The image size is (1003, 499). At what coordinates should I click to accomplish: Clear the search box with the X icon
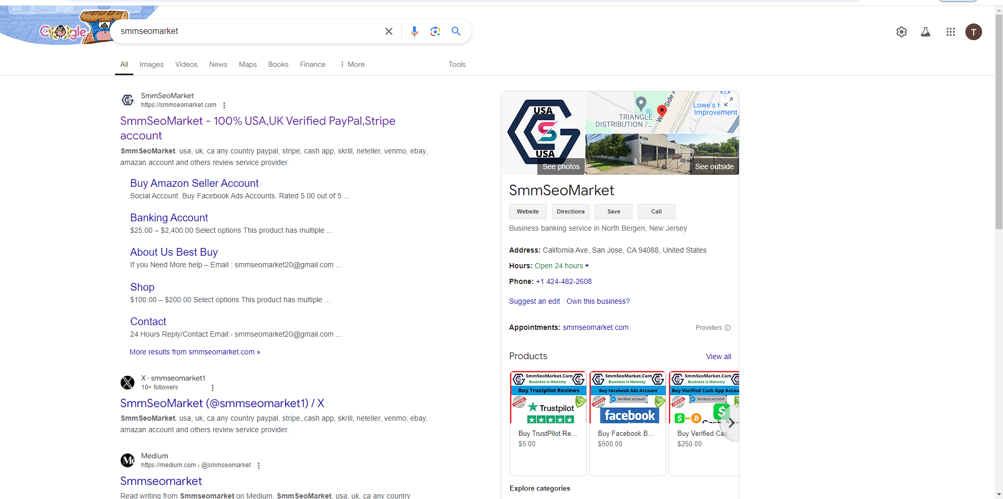[389, 31]
